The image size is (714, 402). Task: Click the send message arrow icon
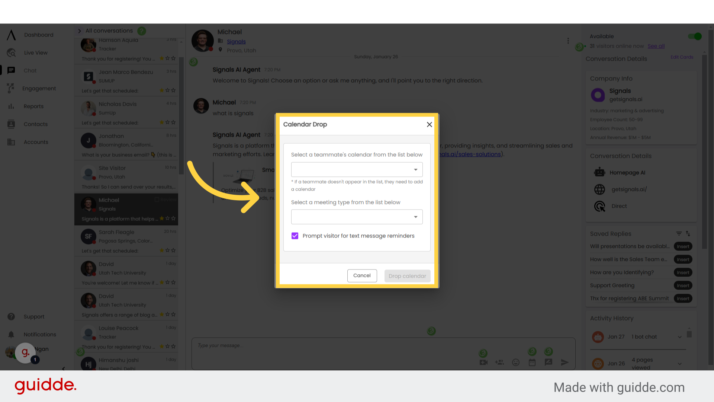coord(565,362)
